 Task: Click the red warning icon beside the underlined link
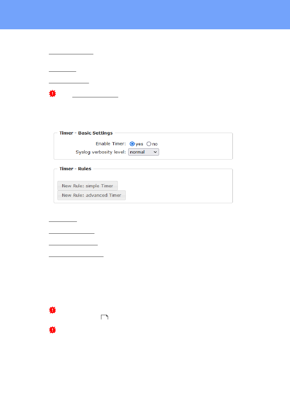[x=53, y=94]
